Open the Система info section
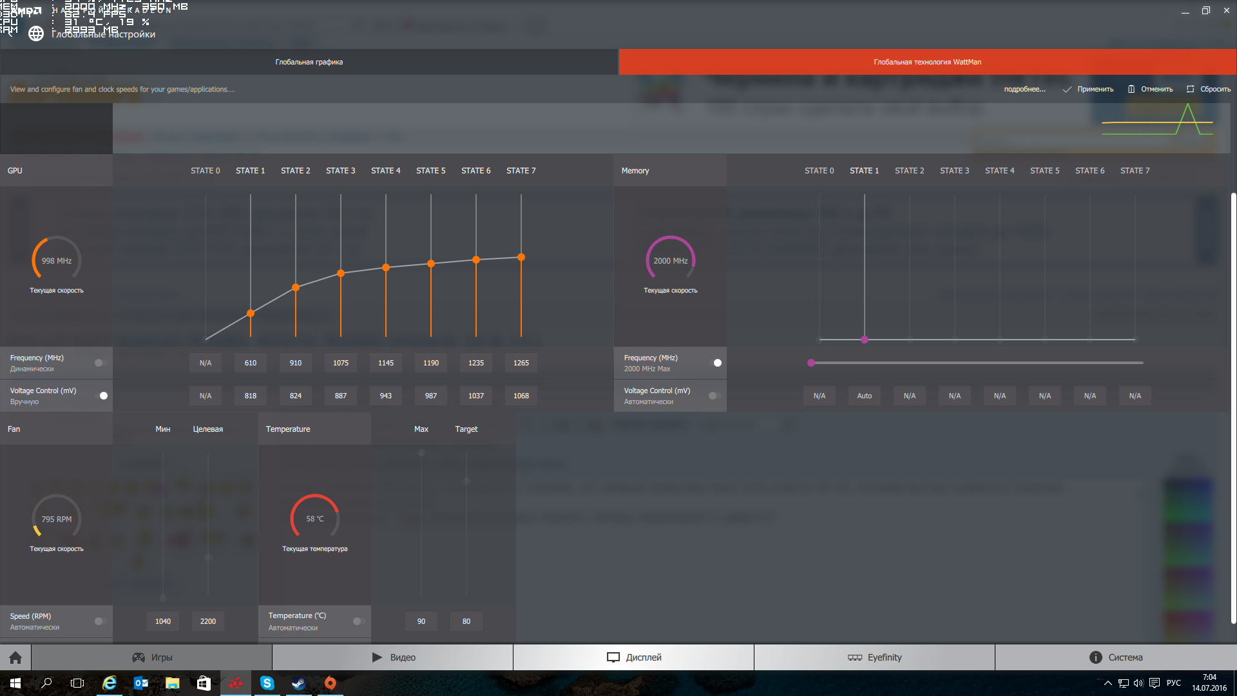This screenshot has width=1237, height=696. click(x=1115, y=657)
